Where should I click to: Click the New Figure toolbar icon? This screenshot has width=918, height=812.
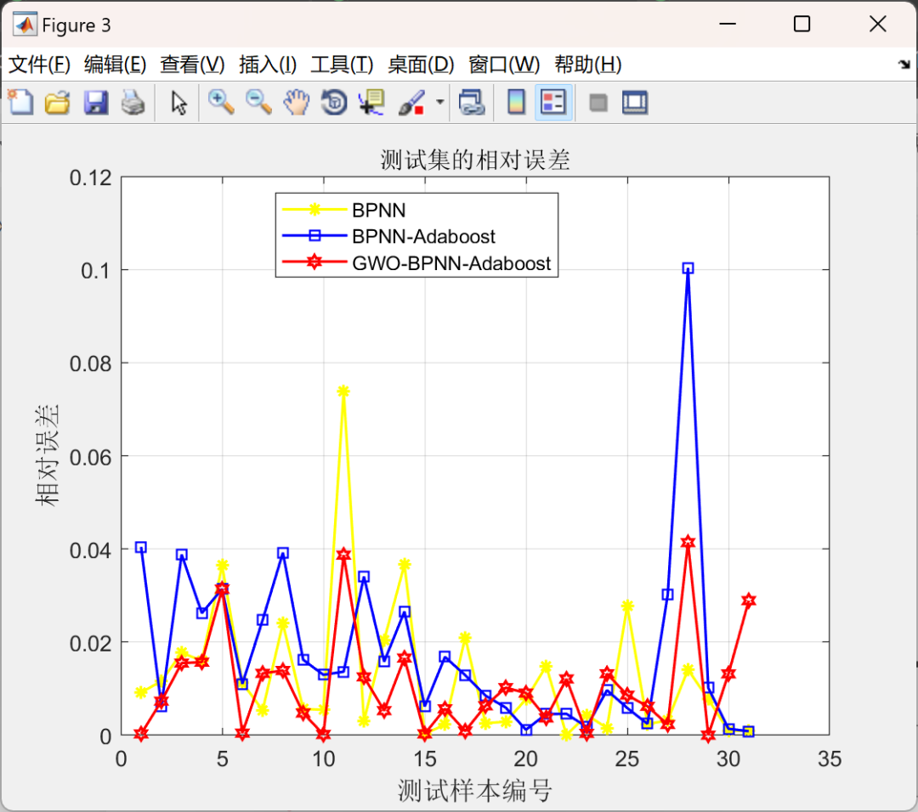pyautogui.click(x=20, y=103)
